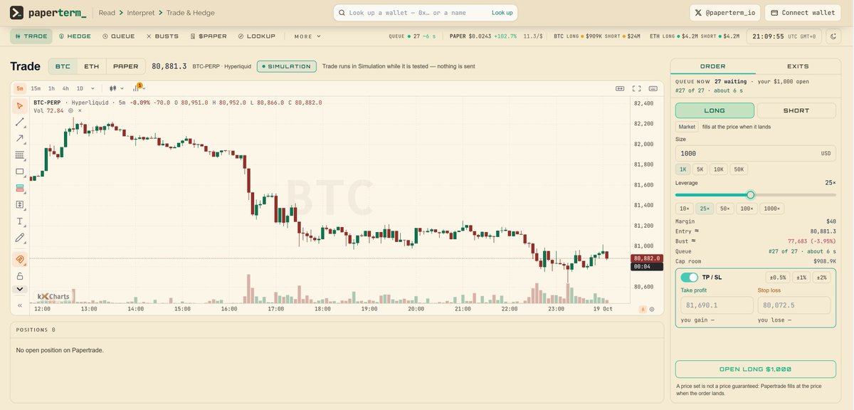Open the Busts nav tab
The width and height of the screenshot is (854, 410).
click(162, 36)
